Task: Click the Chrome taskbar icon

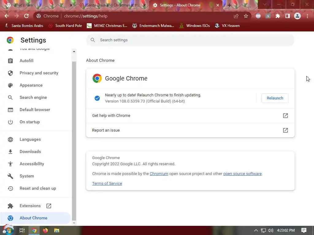Action: pos(34,230)
